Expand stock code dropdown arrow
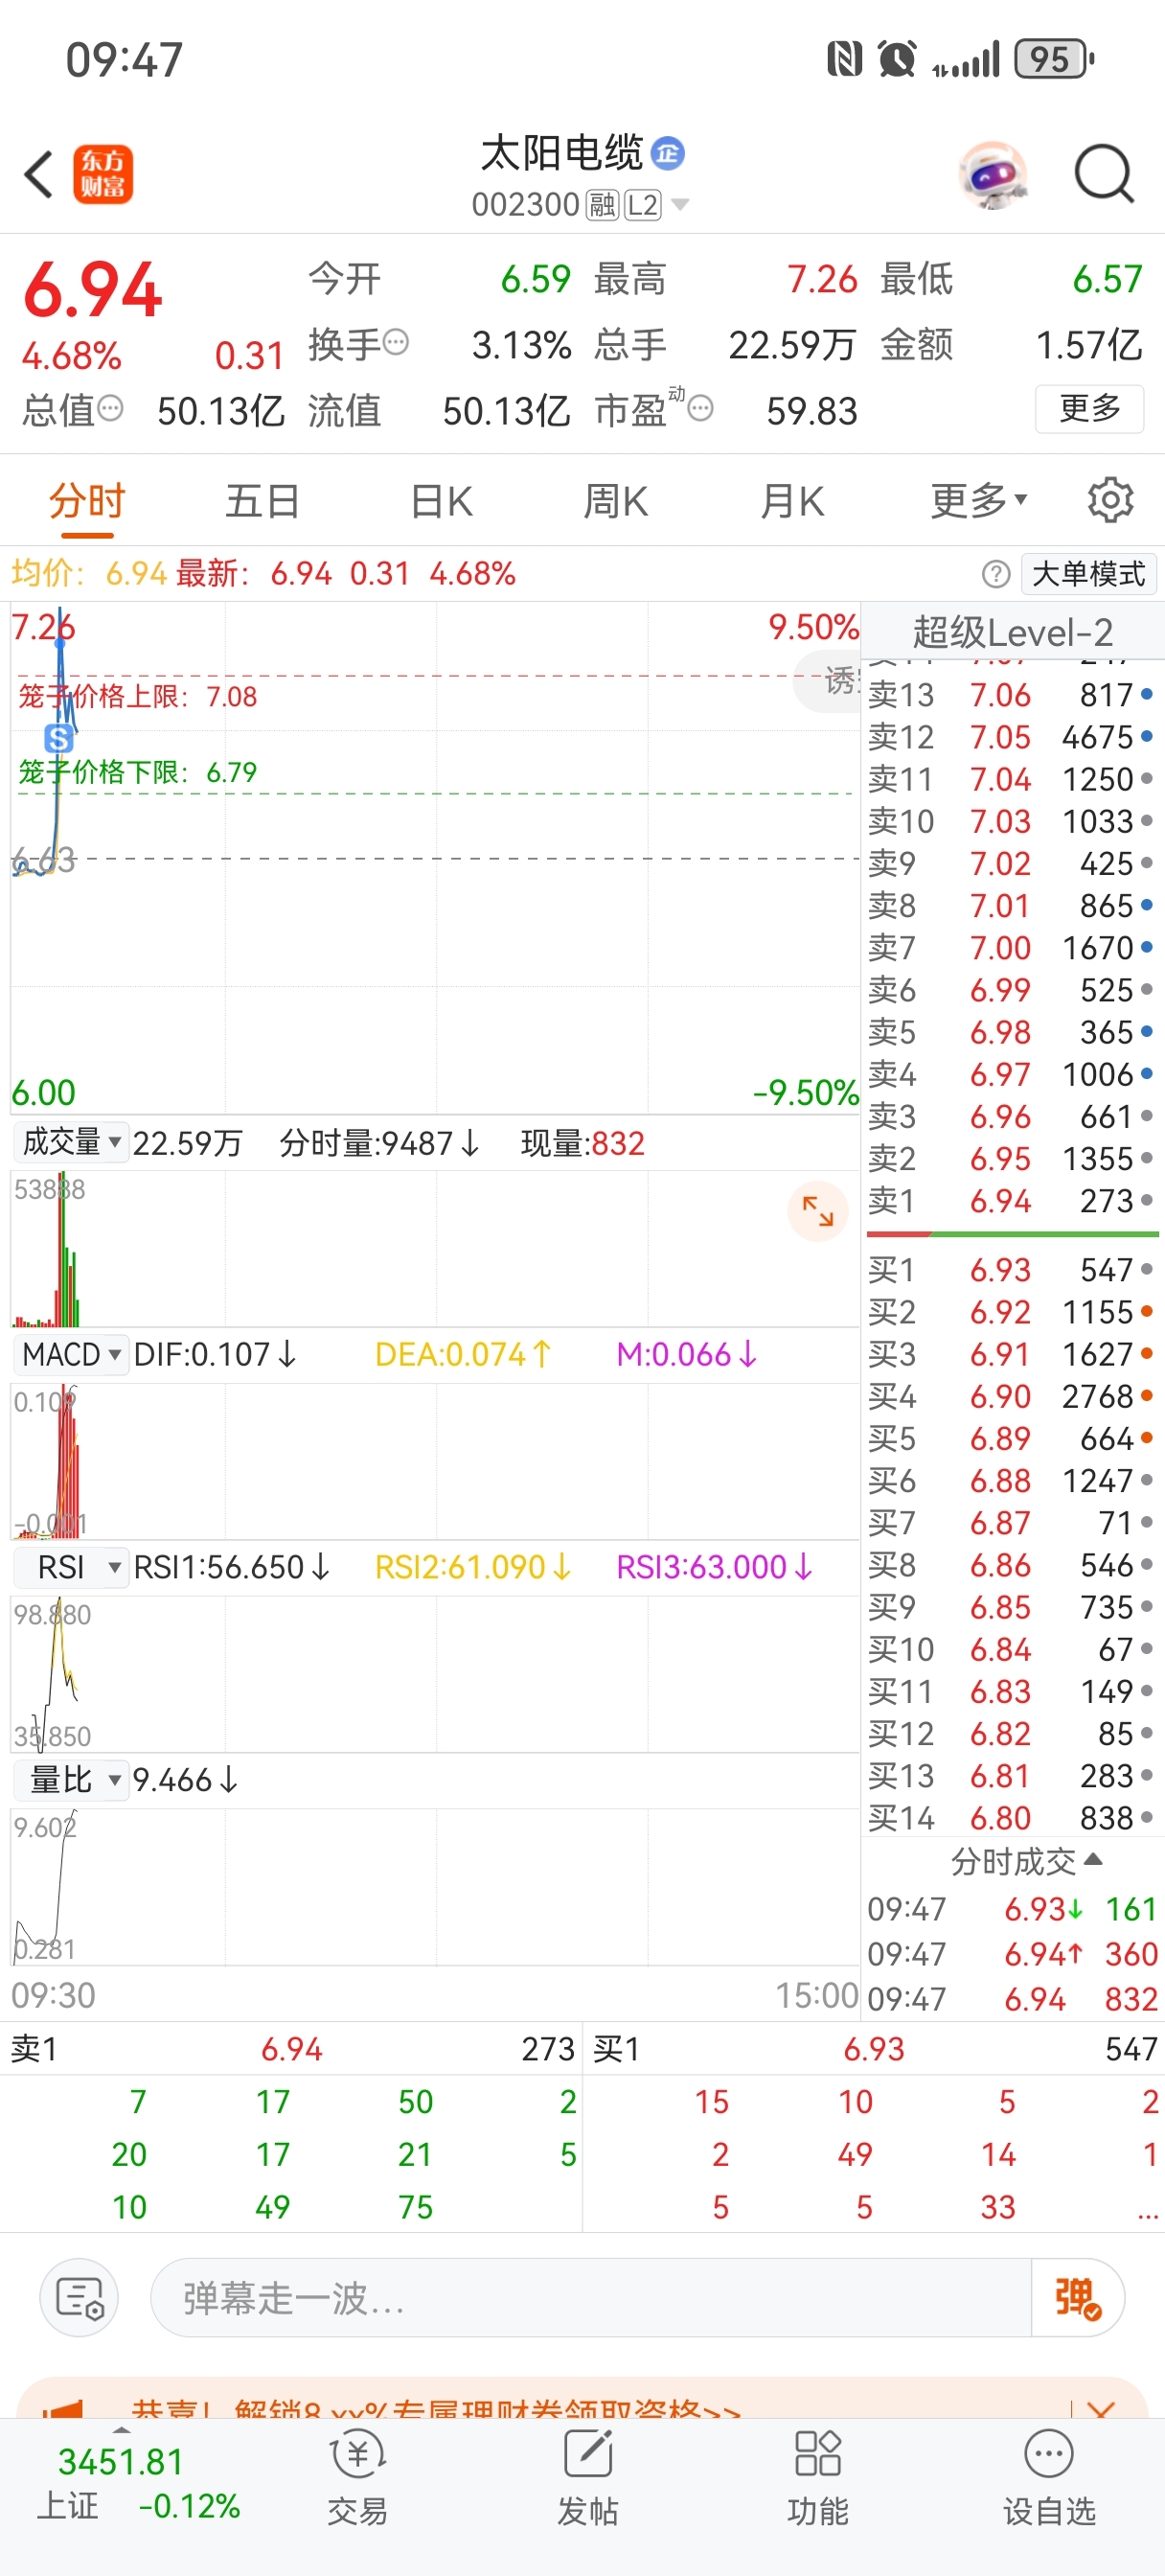 680,205
